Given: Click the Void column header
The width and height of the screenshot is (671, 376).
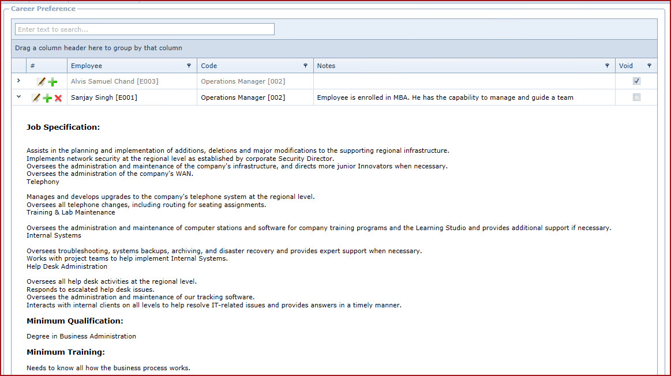Looking at the screenshot, I should pyautogui.click(x=626, y=66).
